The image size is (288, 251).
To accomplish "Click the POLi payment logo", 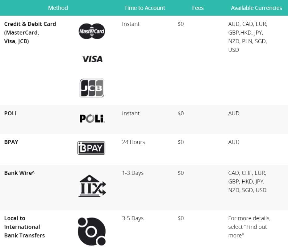I will click(92, 118).
